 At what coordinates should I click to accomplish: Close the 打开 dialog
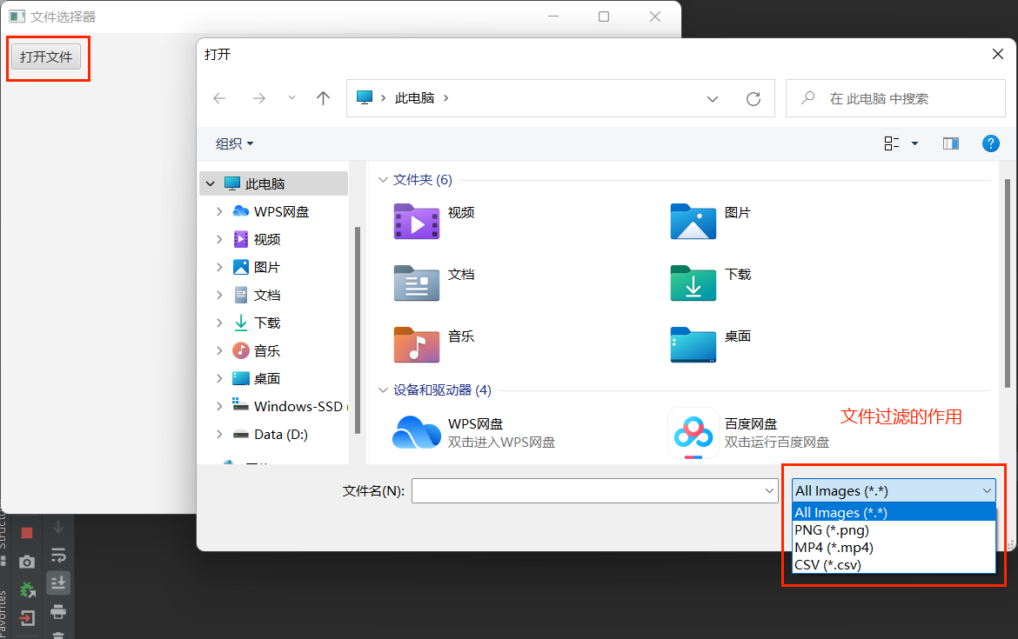pyautogui.click(x=998, y=55)
